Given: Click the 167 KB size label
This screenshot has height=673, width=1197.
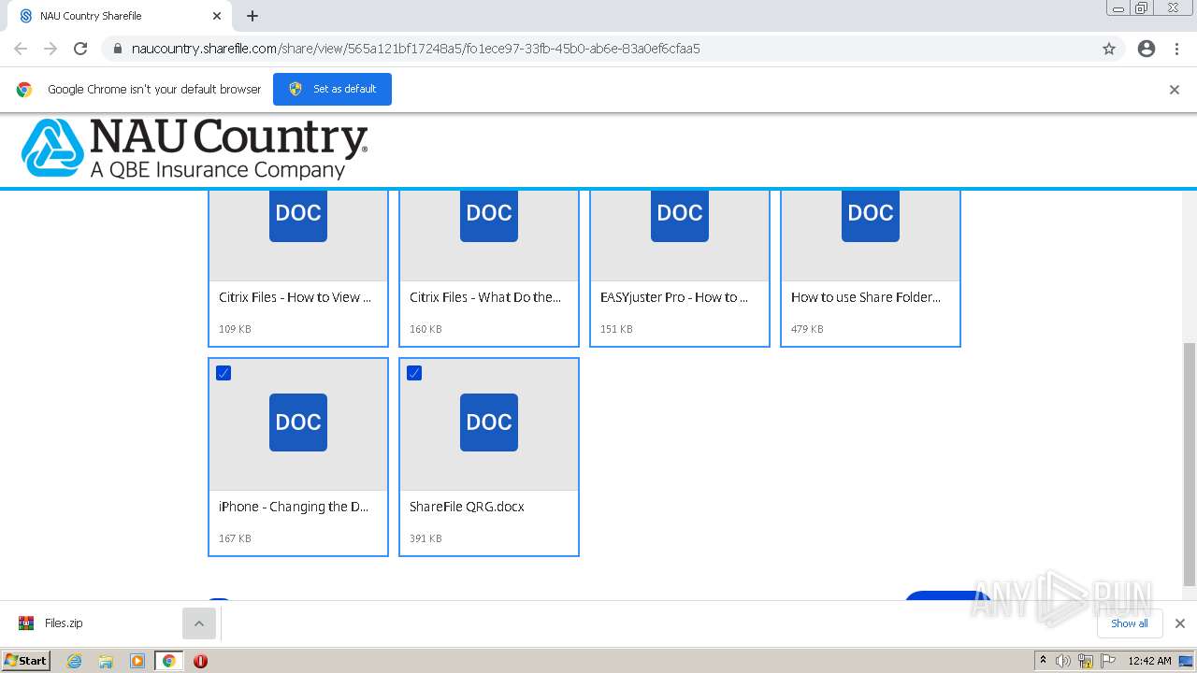Looking at the screenshot, I should [x=235, y=538].
